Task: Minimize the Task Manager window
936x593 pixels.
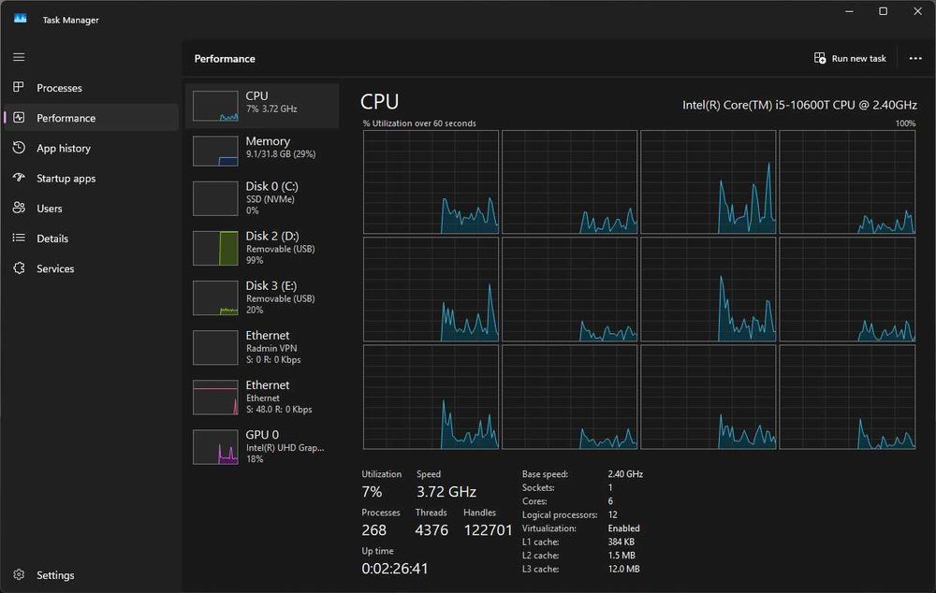Action: tap(849, 11)
